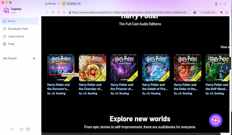Viewport: 232px width, 135px height.
Task: Click Add to Convert button on Sorcerer's Stone
Action: [x=61, y=68]
